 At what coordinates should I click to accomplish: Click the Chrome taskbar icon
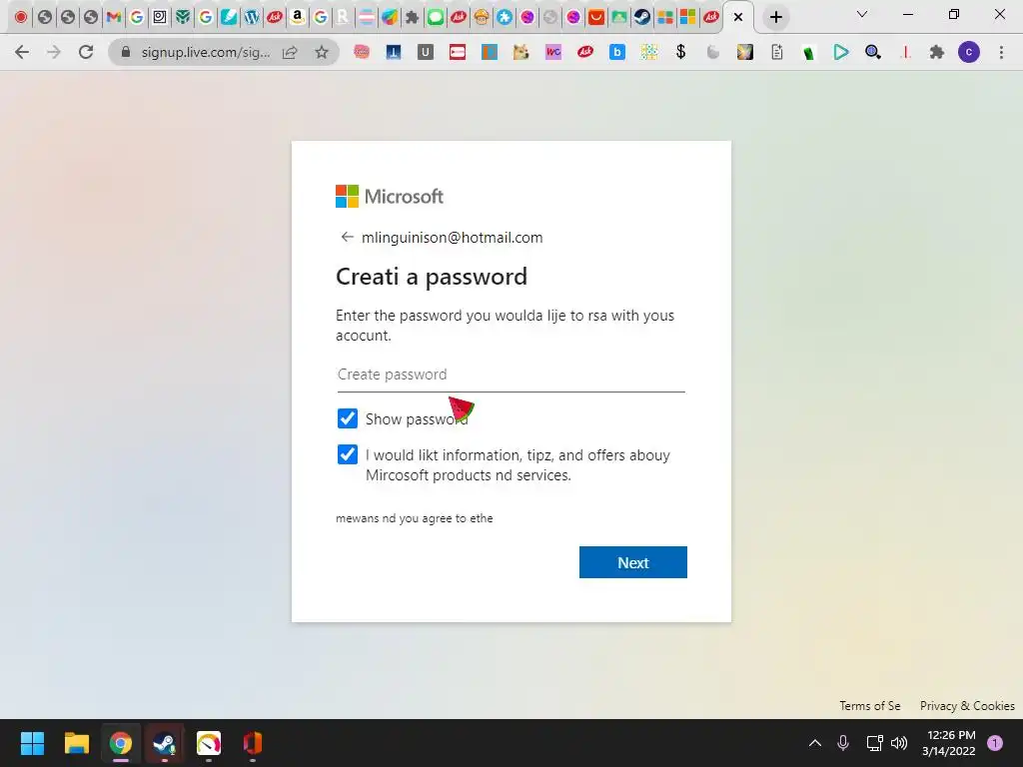tap(121, 743)
